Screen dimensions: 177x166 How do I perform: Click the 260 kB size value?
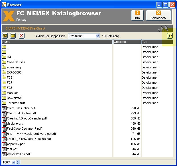coord(135,129)
